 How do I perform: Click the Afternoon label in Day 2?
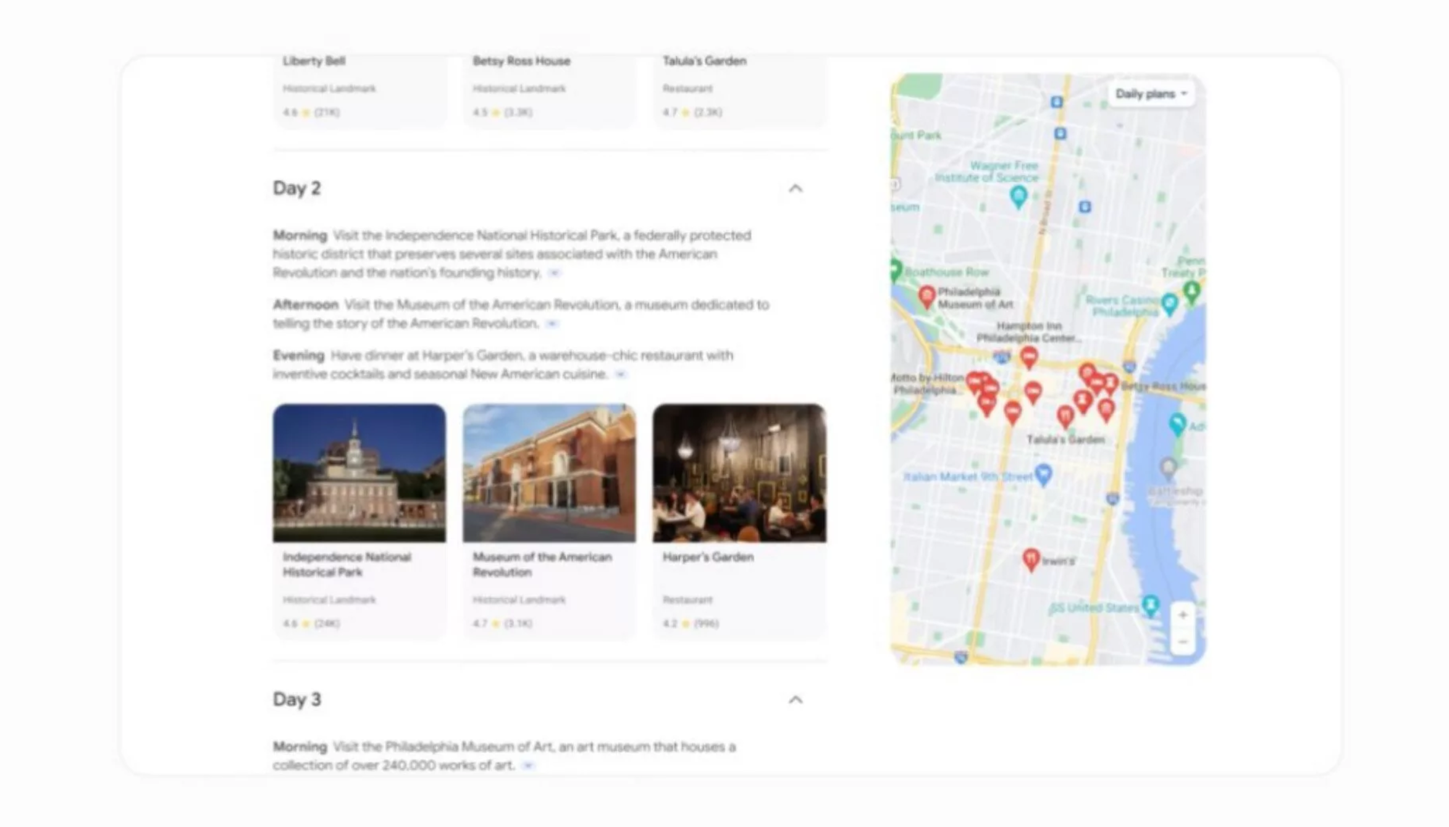tap(305, 304)
